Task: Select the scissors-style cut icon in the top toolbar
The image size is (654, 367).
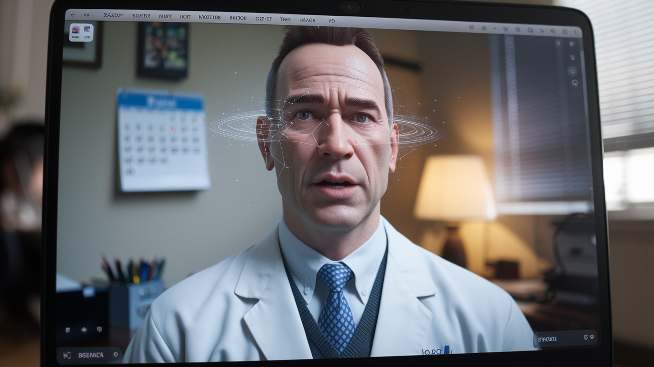Action: click(x=505, y=28)
